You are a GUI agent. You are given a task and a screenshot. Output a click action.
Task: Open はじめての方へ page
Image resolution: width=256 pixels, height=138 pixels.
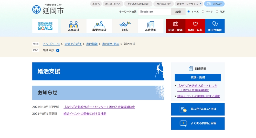(113, 4)
